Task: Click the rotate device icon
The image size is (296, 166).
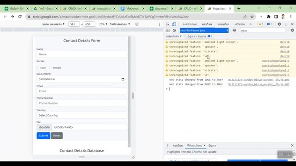Action: coord(137,24)
